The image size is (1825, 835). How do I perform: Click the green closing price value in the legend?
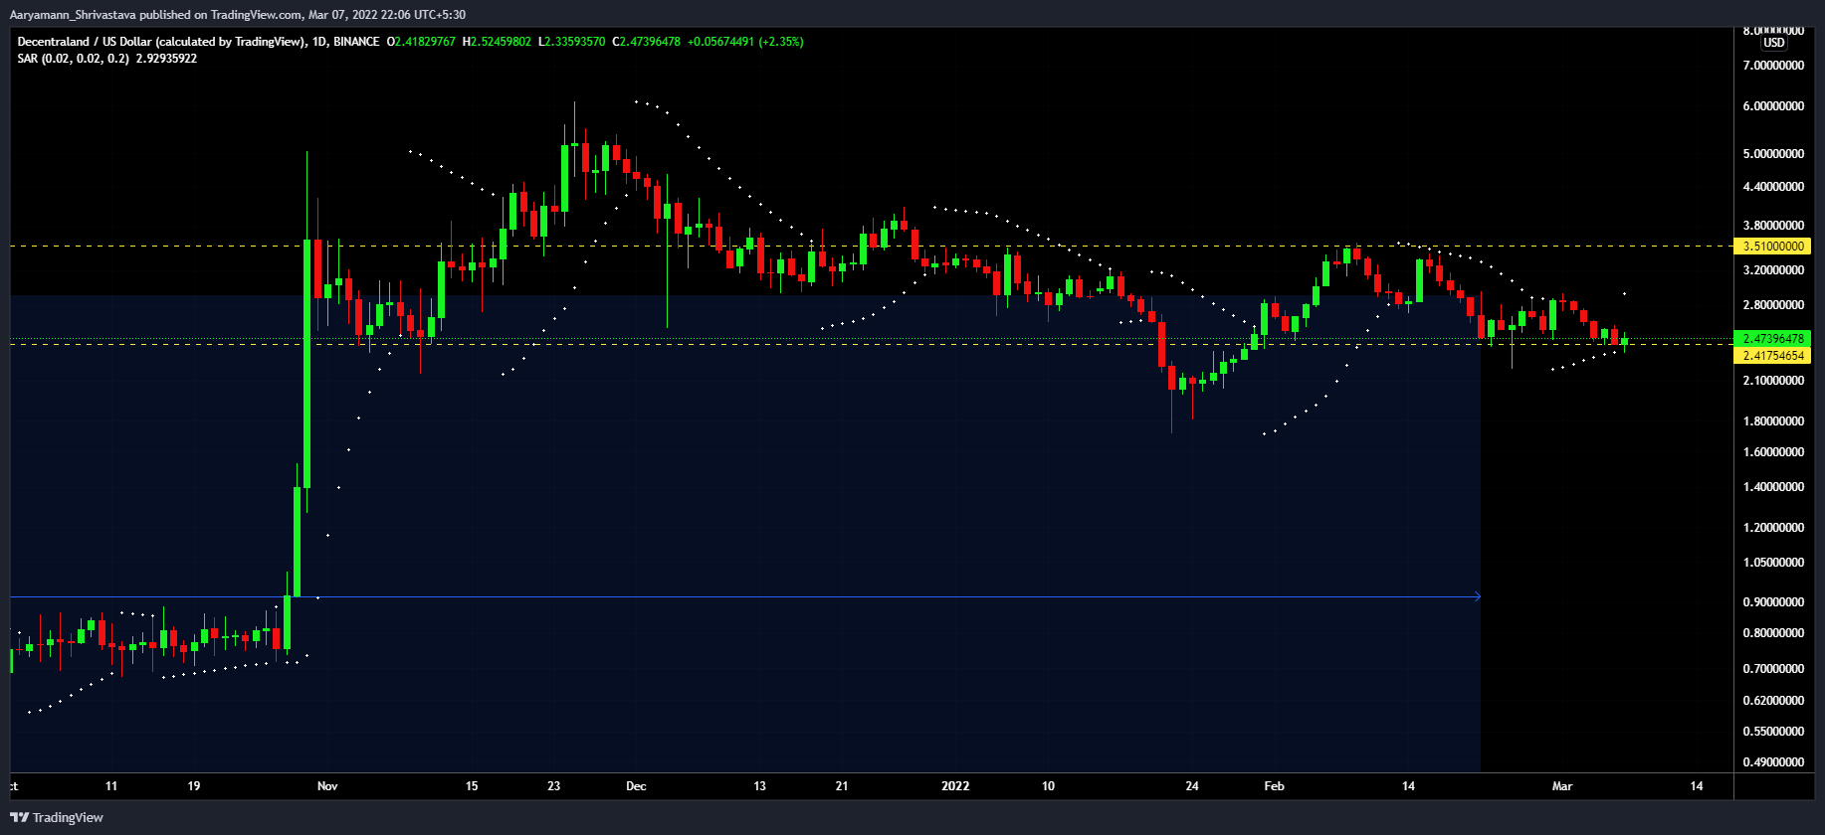650,42
